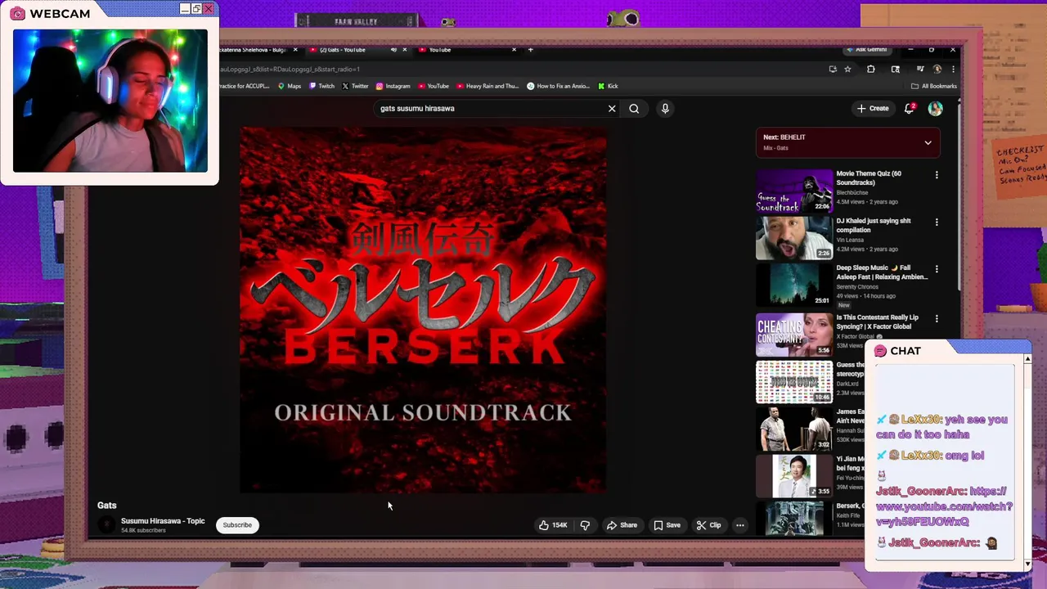
Task: Open the Twitch bookmark
Action: (321, 86)
